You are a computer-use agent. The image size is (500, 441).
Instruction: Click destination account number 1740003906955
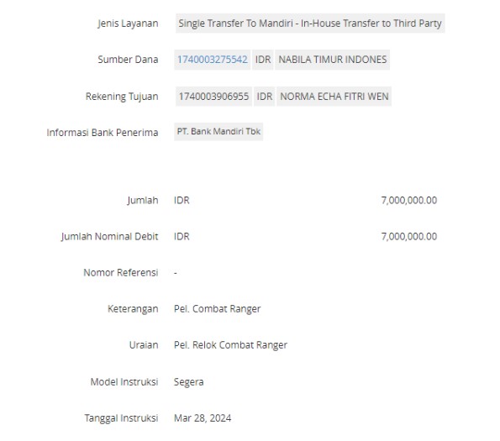pyautogui.click(x=213, y=97)
